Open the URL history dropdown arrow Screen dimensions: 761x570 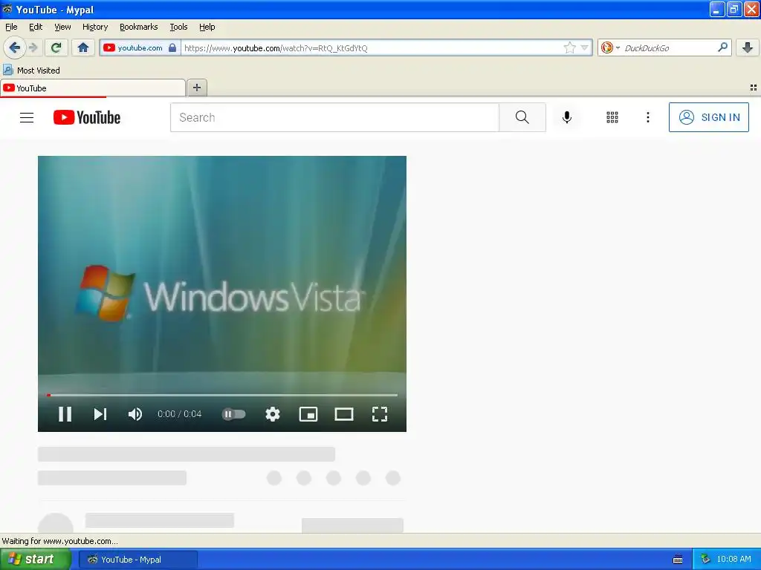click(x=584, y=47)
